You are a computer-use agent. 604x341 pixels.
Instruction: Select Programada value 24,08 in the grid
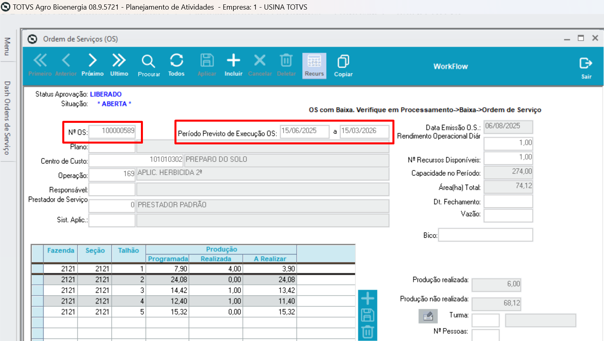168,280
